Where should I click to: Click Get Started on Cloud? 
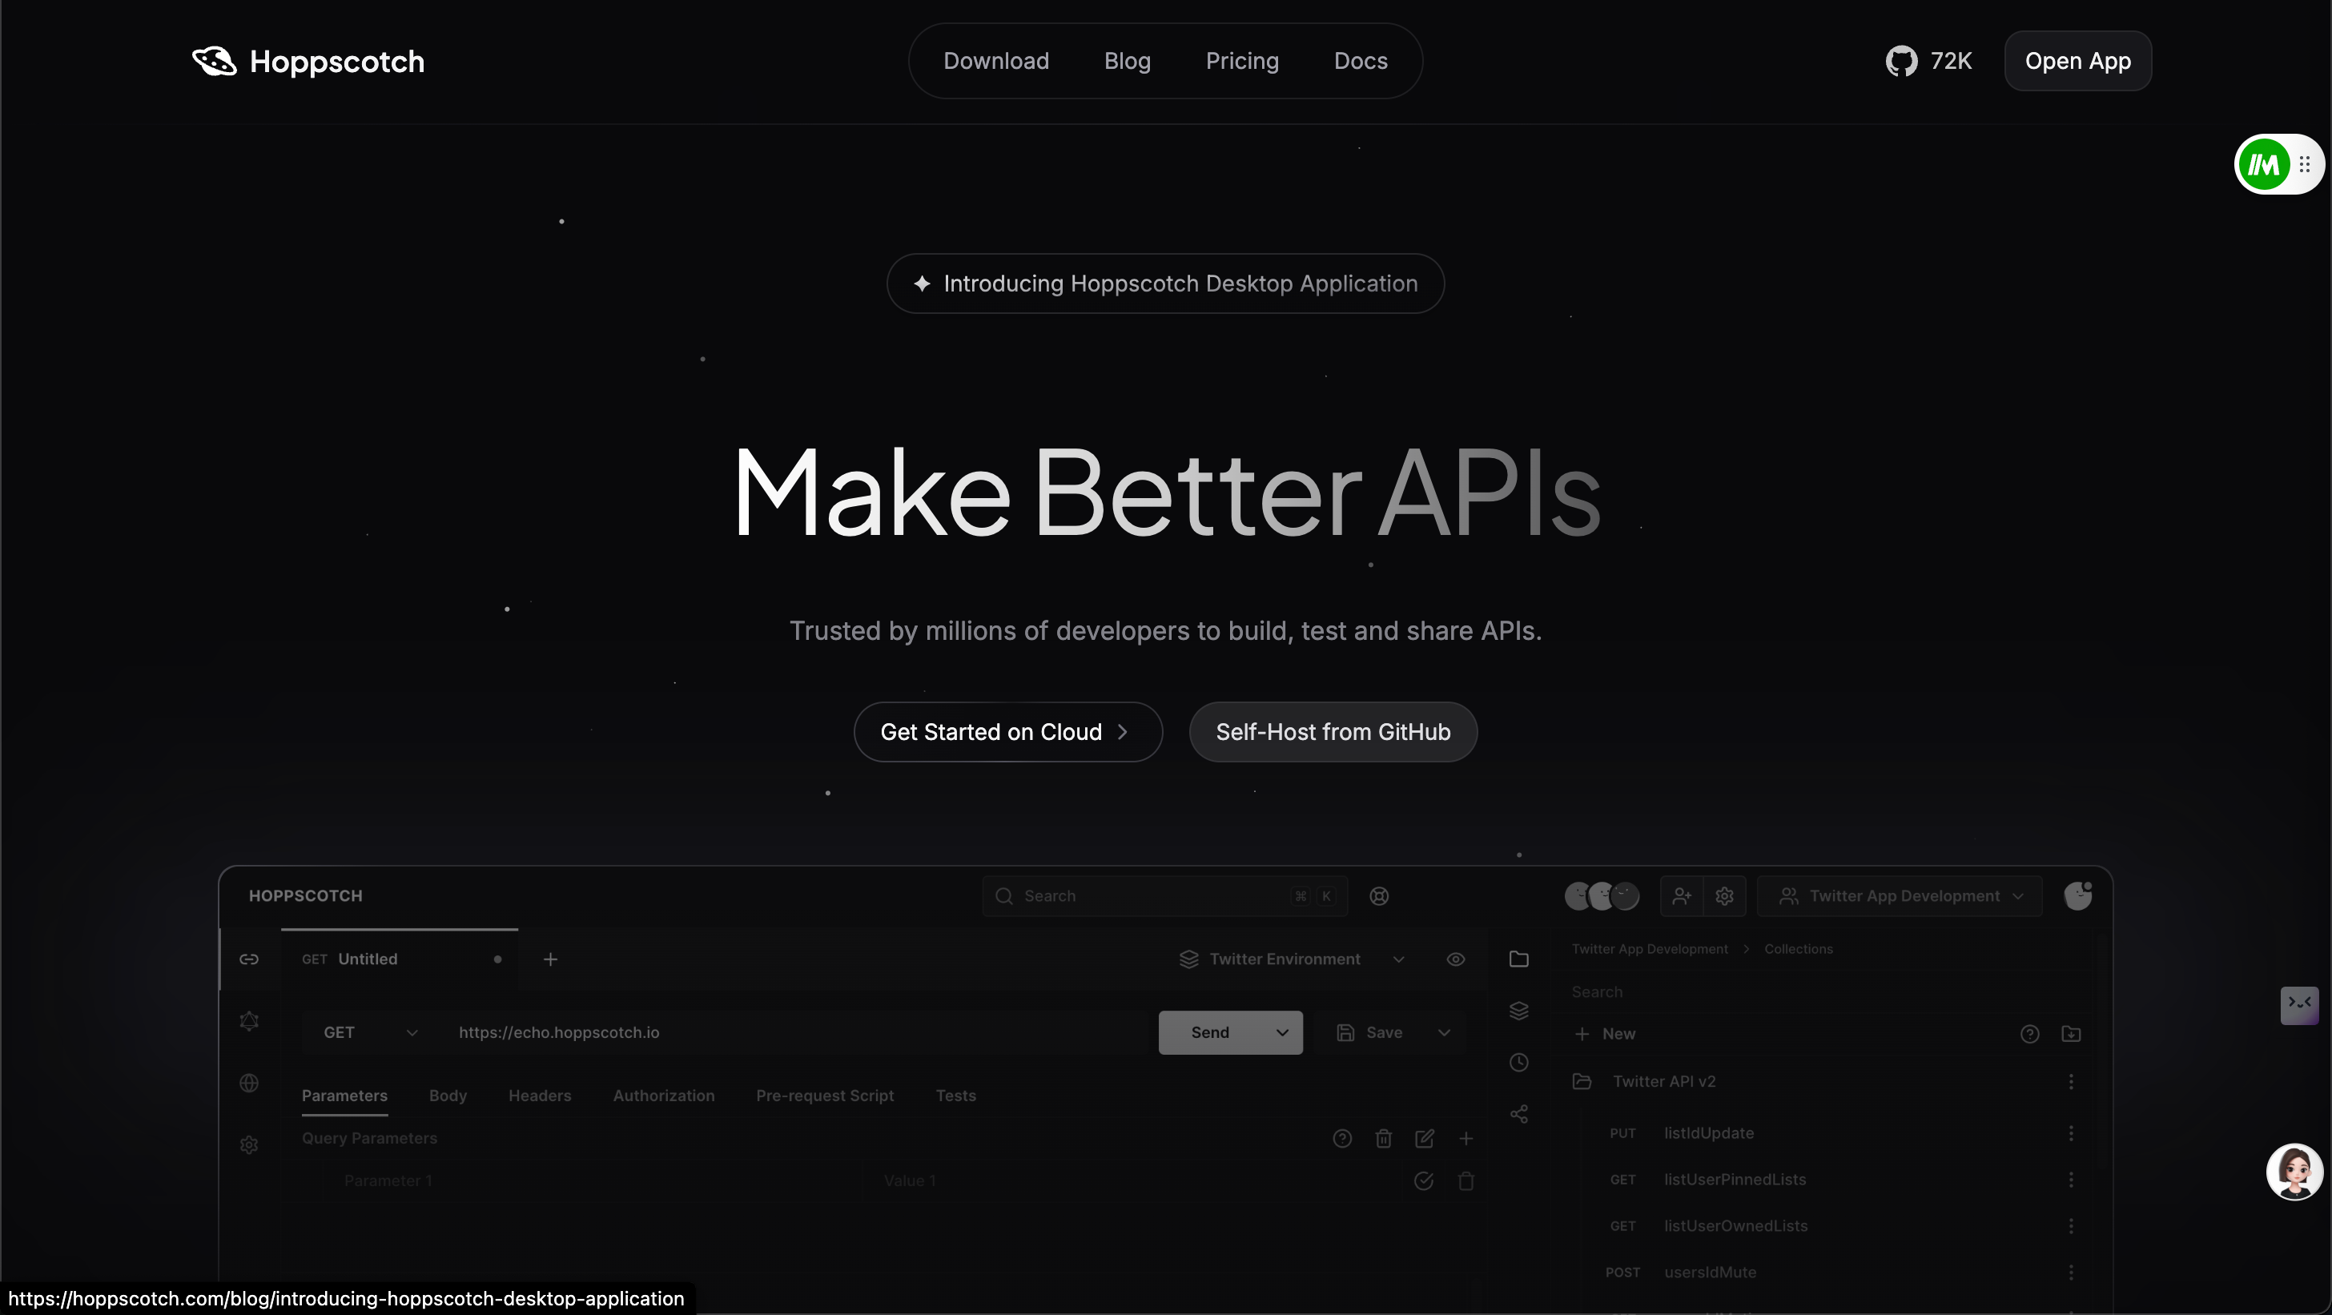click(1007, 732)
